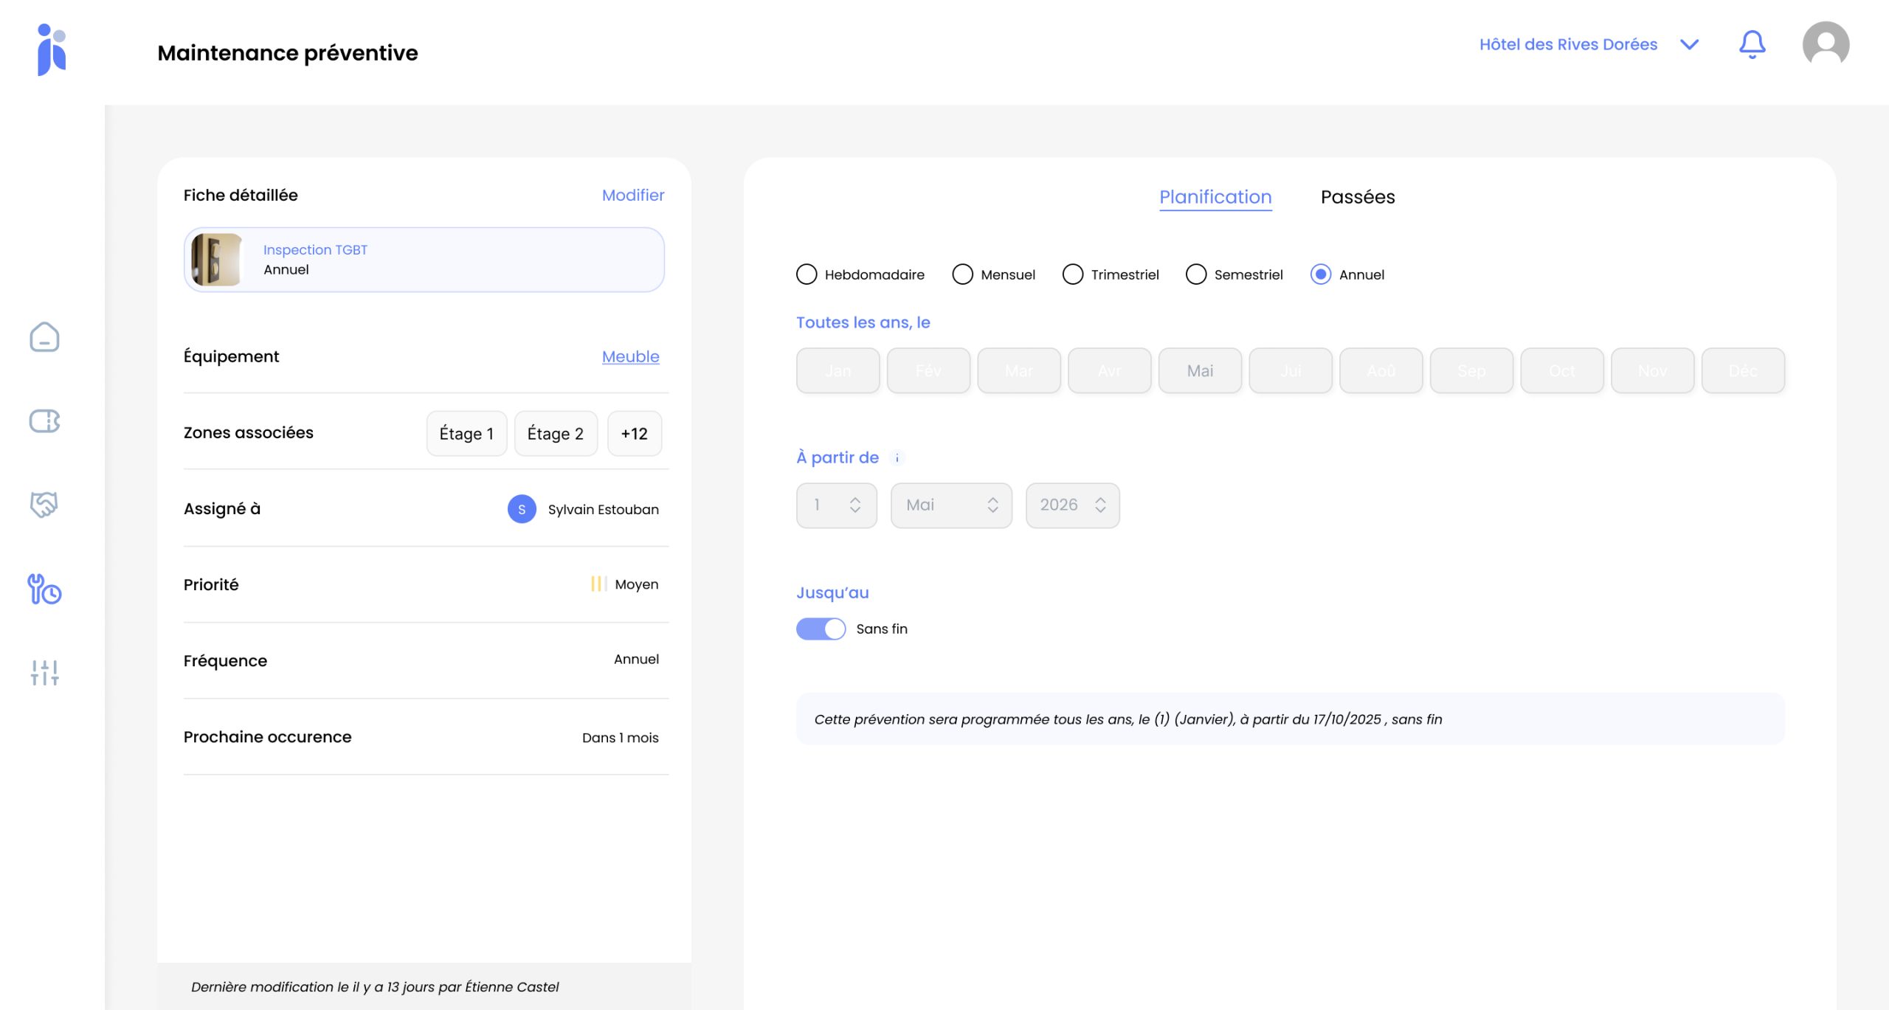Click the notification bell icon
The width and height of the screenshot is (1889, 1010).
pos(1752,45)
